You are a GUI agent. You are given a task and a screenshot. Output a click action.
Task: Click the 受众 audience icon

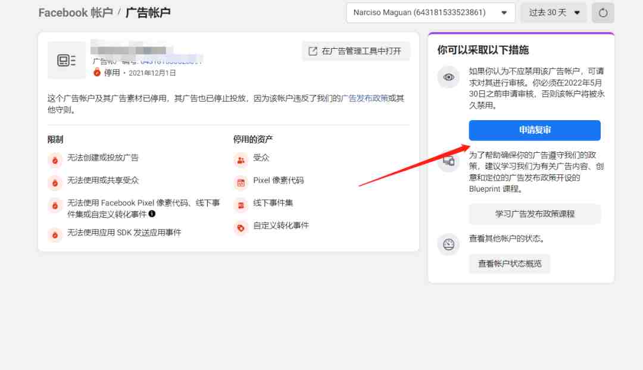coord(241,160)
